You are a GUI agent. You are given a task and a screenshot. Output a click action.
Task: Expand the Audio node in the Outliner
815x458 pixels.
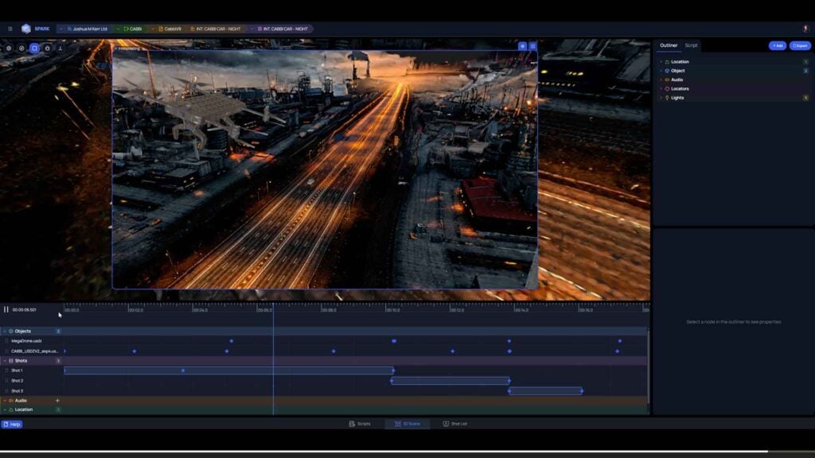661,80
